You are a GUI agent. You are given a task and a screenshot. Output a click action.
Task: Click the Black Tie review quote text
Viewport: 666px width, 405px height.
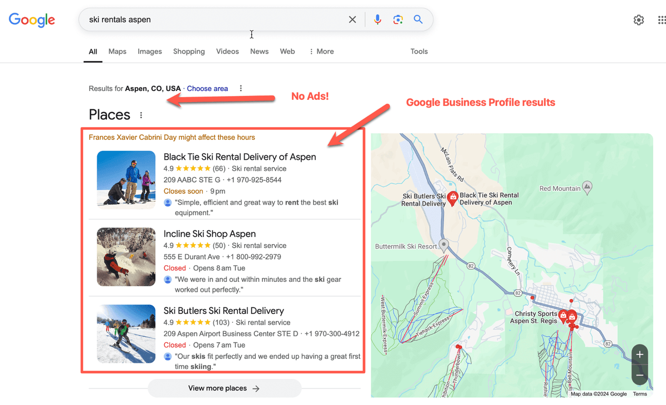pos(256,207)
